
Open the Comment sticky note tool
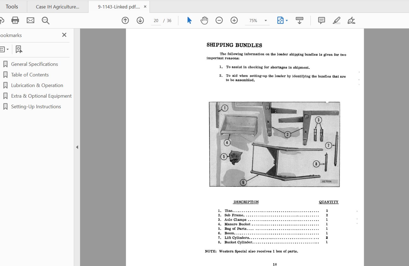coord(321,20)
